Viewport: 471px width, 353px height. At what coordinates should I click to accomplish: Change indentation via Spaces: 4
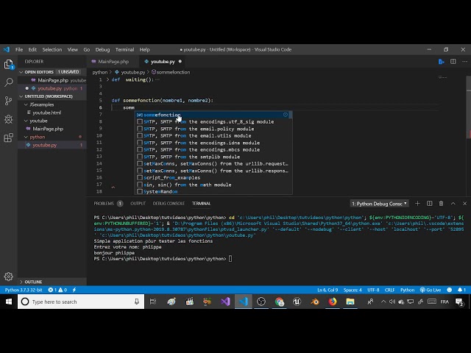[353, 290]
